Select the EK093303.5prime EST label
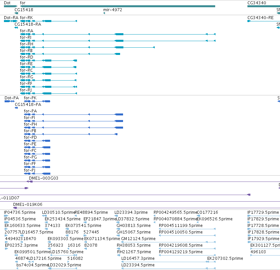 coord(65,239)
